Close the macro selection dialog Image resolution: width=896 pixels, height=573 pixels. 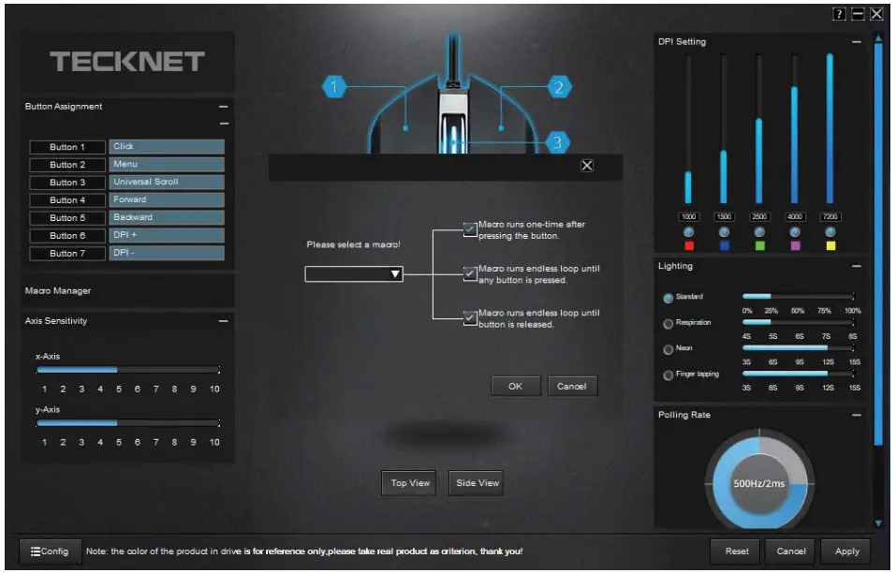pyautogui.click(x=587, y=166)
